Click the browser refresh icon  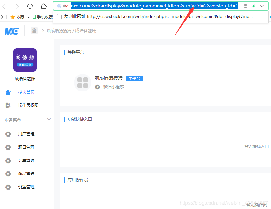(30, 6)
